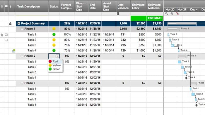Open attachment paperclip on Phase 1 Task 1
Screen dimensions: 205x115
tap(2, 35)
